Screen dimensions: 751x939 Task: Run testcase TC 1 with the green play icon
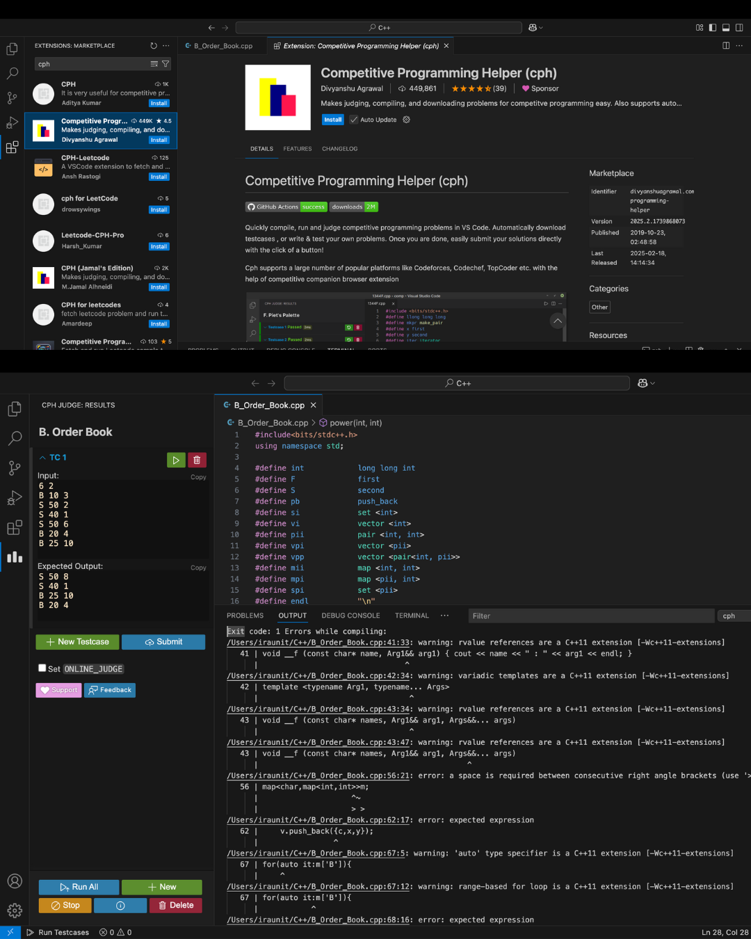[176, 460]
